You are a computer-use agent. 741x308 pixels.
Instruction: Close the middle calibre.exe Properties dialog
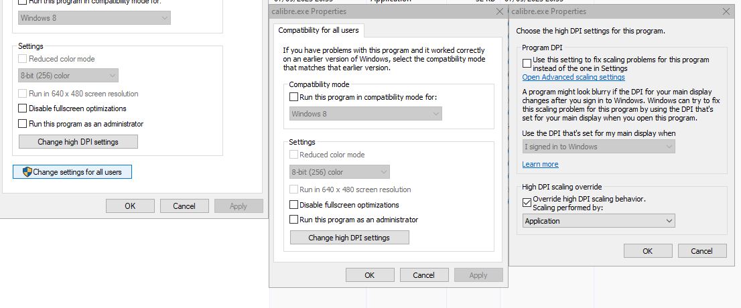click(499, 12)
